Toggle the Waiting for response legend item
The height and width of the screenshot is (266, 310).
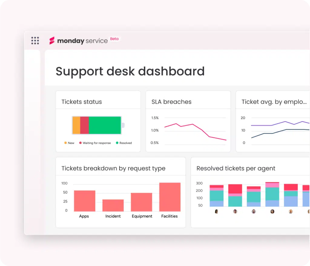(95, 143)
